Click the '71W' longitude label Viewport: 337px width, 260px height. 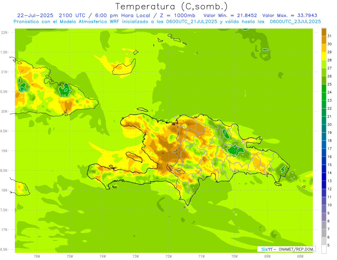tap(201, 256)
